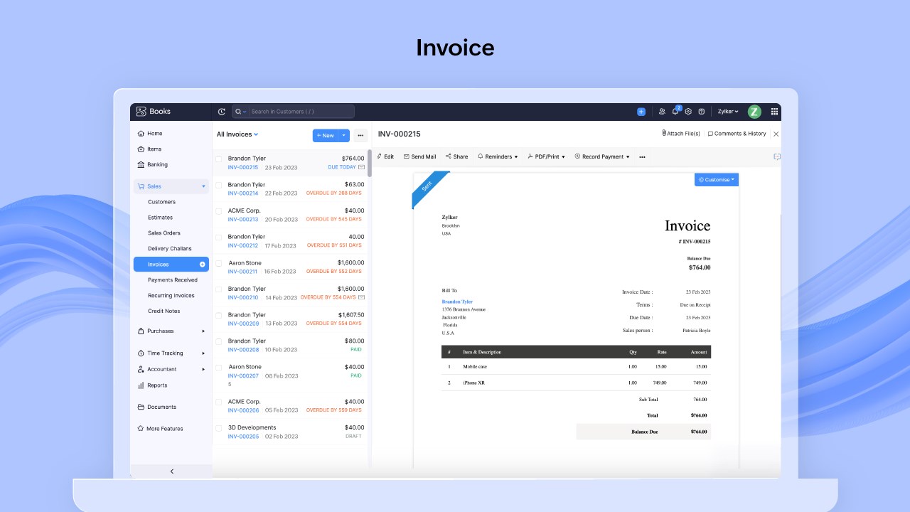Click the plus icon beside Invoices in sidebar

pyautogui.click(x=203, y=265)
